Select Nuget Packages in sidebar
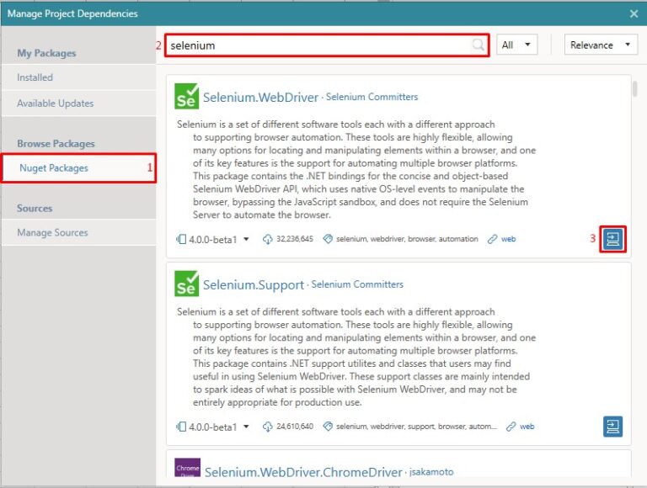The width and height of the screenshot is (647, 488). pyautogui.click(x=78, y=167)
